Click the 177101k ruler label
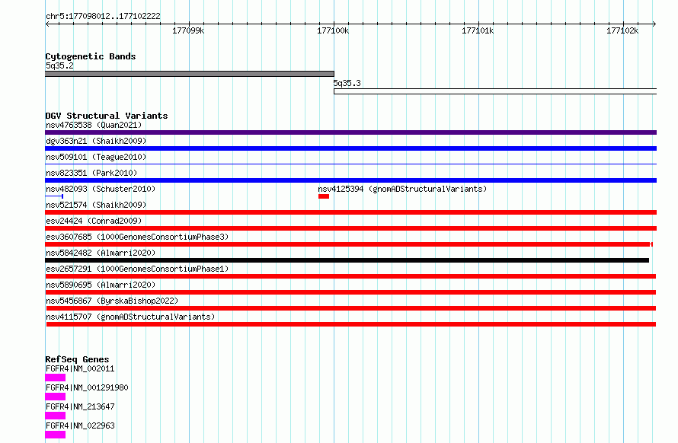This screenshot has height=443, width=678. click(478, 31)
